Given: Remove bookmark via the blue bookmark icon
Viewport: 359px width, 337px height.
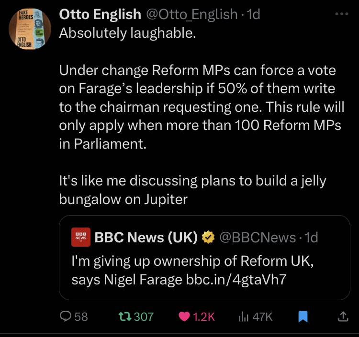Looking at the screenshot, I should (x=303, y=316).
